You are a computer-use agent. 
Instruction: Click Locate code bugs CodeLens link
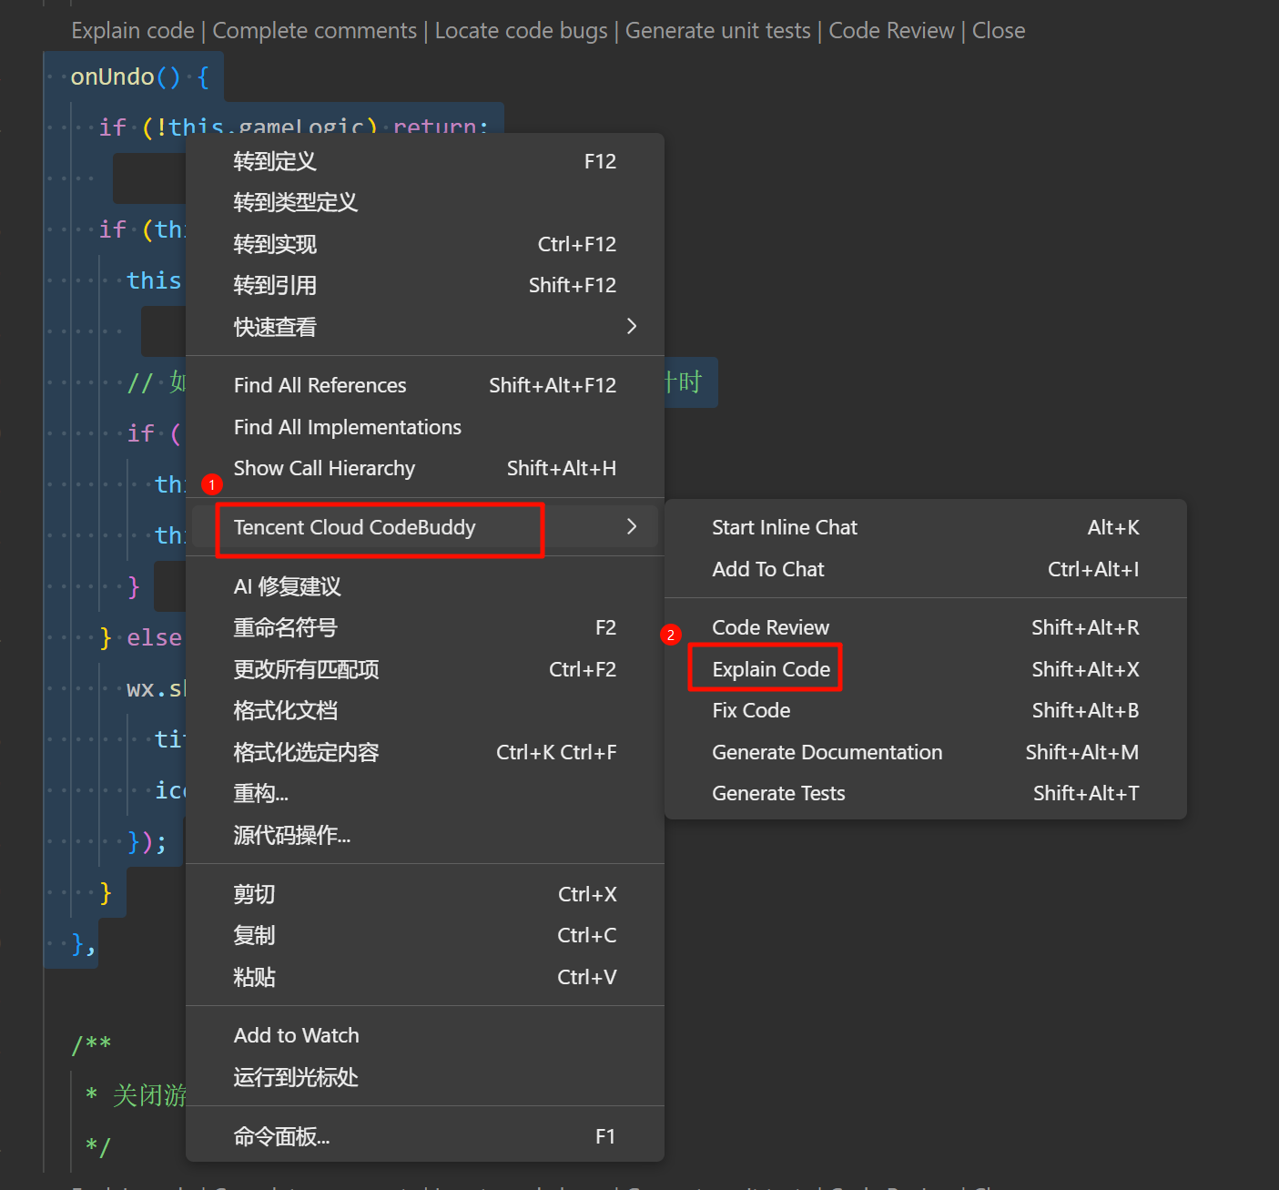pos(521,31)
